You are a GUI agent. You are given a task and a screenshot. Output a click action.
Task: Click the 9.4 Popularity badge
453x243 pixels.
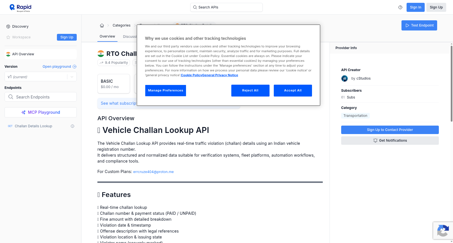tap(114, 63)
